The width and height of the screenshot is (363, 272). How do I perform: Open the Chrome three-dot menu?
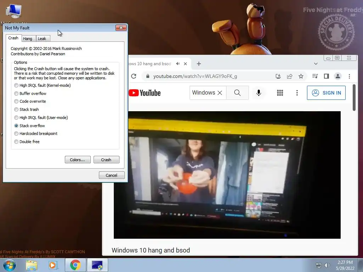coord(349,76)
